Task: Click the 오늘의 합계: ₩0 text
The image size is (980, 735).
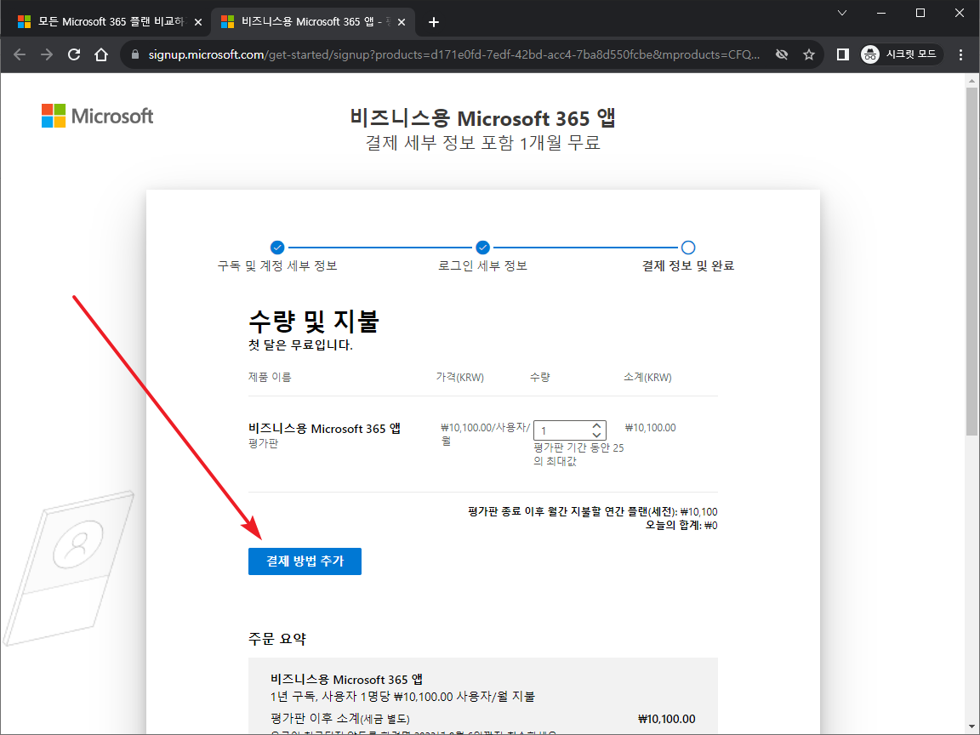Action: point(681,526)
